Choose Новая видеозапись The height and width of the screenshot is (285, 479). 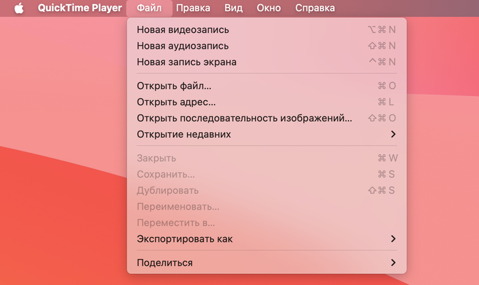point(183,29)
